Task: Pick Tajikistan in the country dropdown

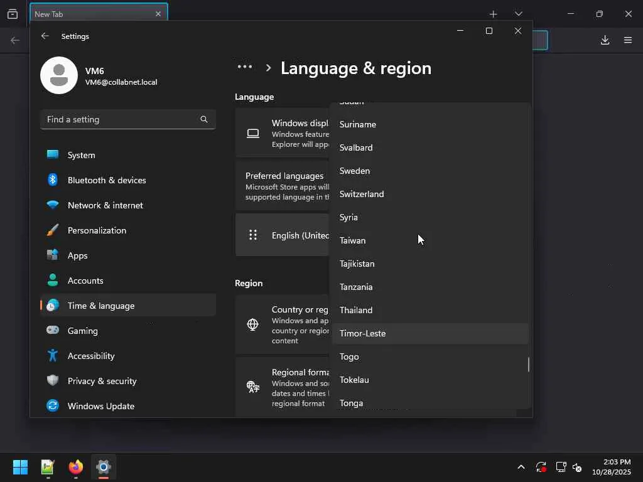Action: [430, 264]
